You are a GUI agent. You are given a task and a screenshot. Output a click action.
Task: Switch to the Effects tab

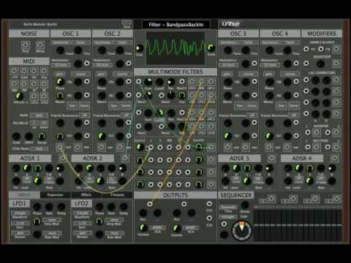click(86, 195)
